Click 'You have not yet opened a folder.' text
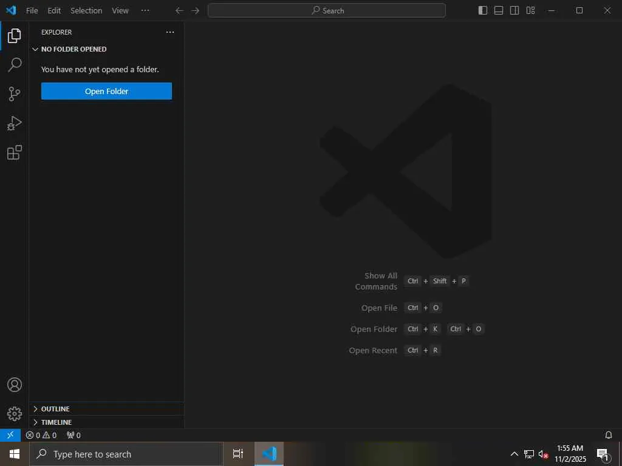Viewport: 622px width, 466px height. [100, 69]
